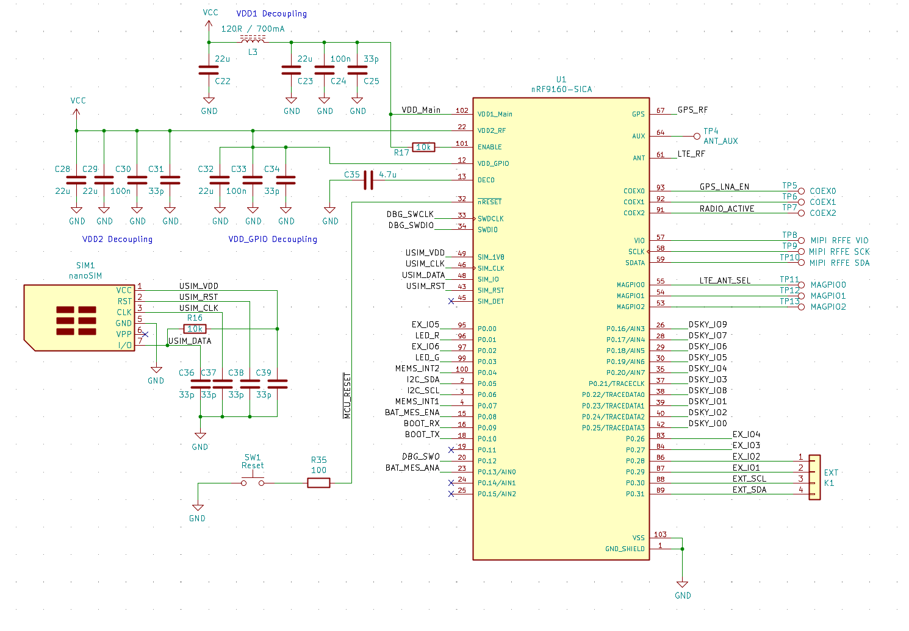909x631 pixels.
Task: Select the I2C_SDA net label
Action: (423, 379)
